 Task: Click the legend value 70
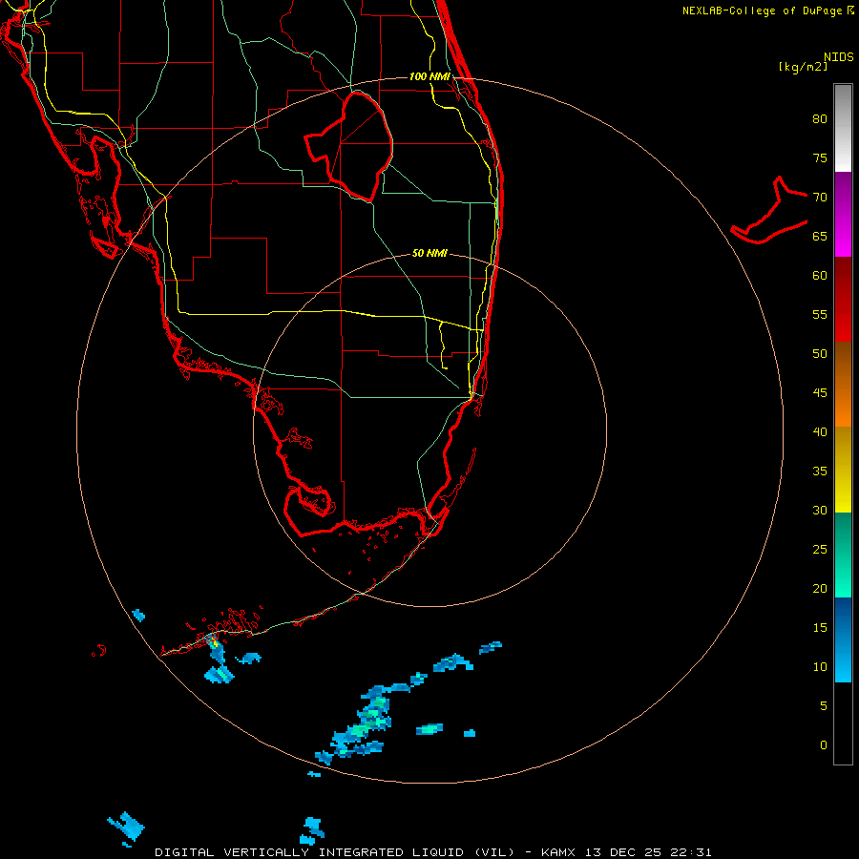click(820, 198)
